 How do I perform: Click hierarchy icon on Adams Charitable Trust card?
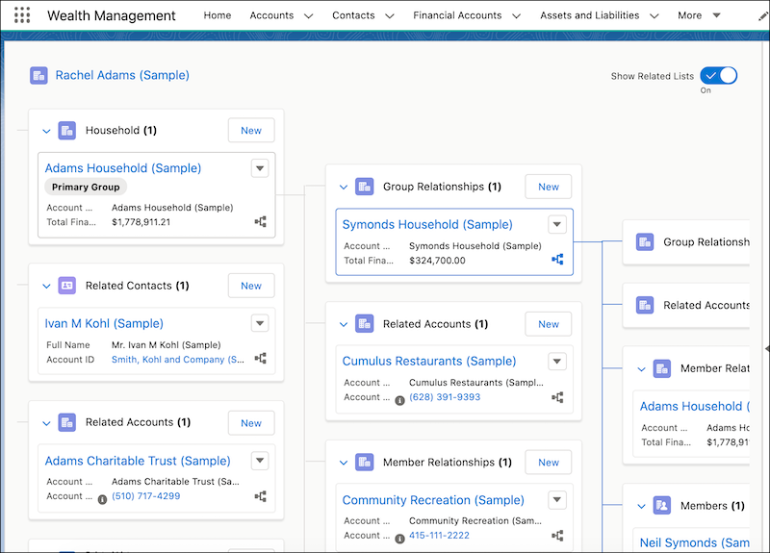260,496
